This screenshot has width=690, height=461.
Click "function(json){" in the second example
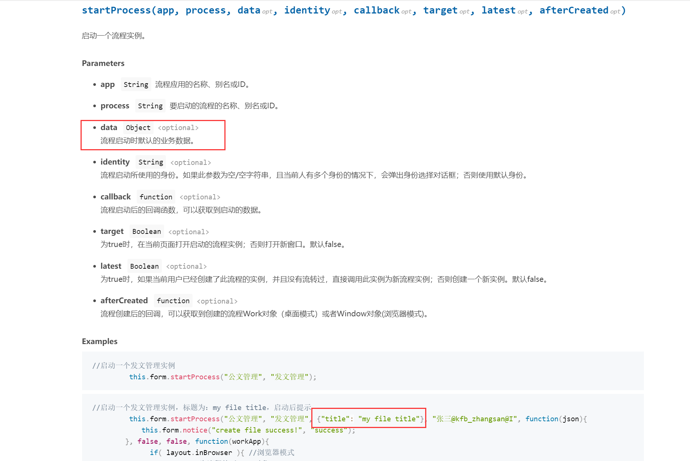point(556,419)
